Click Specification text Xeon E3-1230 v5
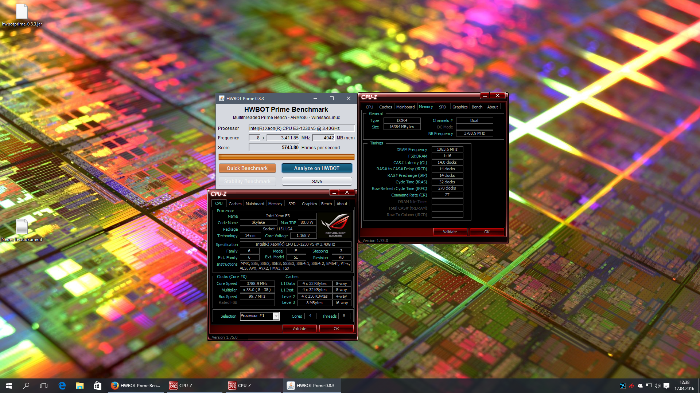Viewport: 700px width, 393px height. (295, 244)
